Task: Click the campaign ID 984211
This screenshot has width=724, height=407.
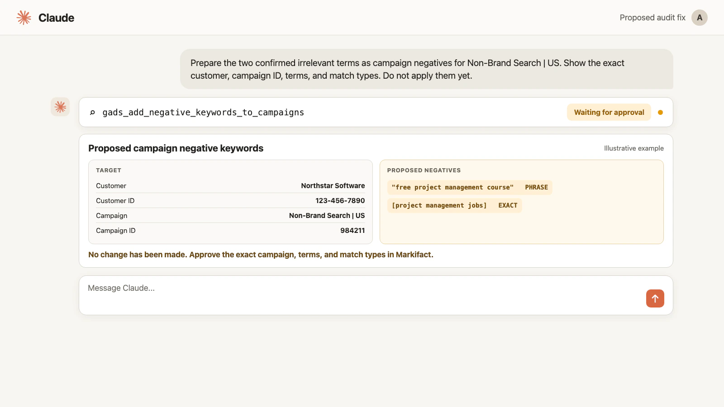Action: click(352, 231)
